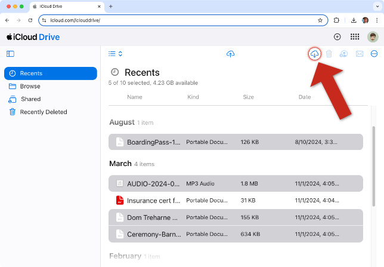Select the Insurance cert f... file row
Screen dimensions: 384x267
pos(236,201)
